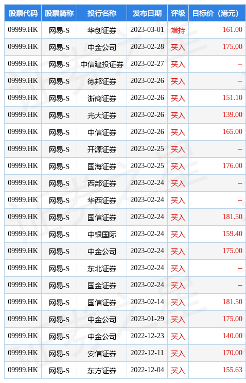Click the 增持 rating in red
Screen dimensions: 246x383
[178, 30]
